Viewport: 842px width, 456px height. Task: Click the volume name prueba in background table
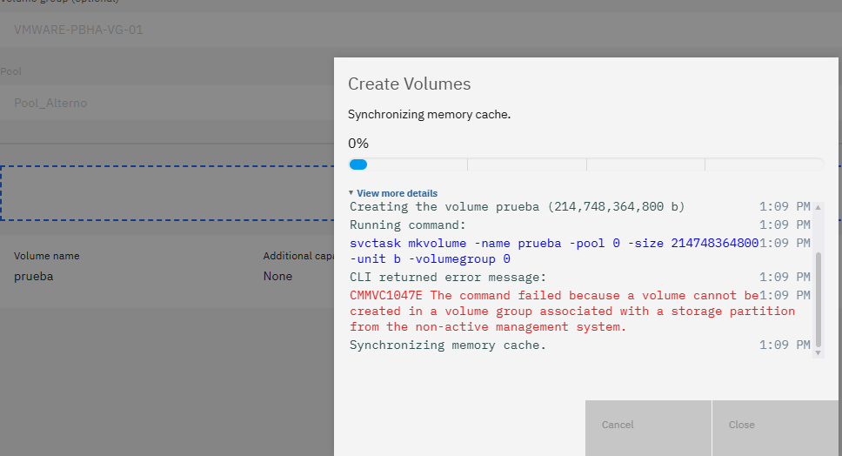click(33, 276)
